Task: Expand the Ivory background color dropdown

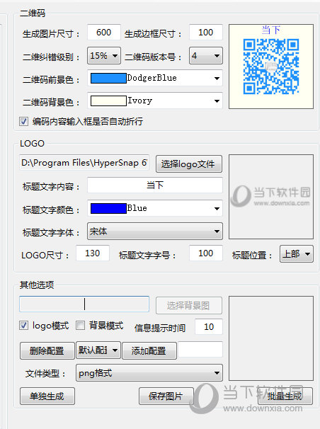Action: coord(155,101)
